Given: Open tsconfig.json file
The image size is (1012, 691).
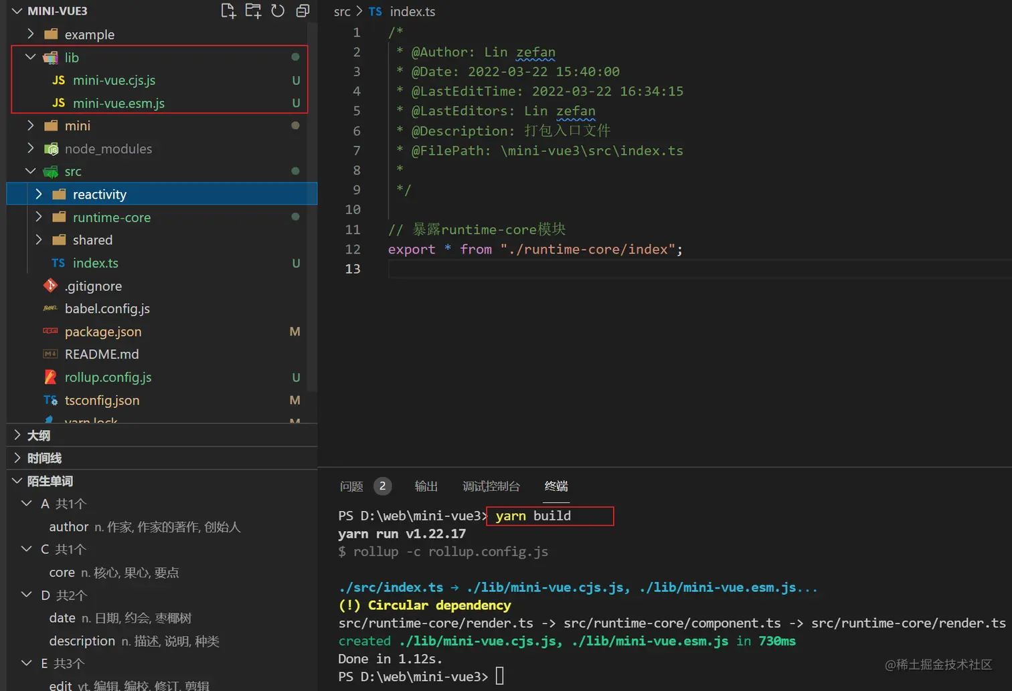Looking at the screenshot, I should [102, 400].
